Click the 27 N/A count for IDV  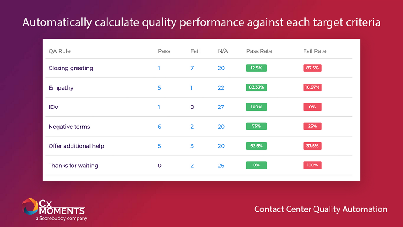point(221,107)
